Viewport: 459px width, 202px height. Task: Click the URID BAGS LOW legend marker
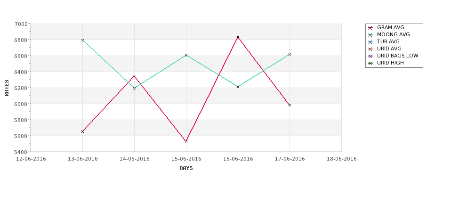tap(370, 56)
